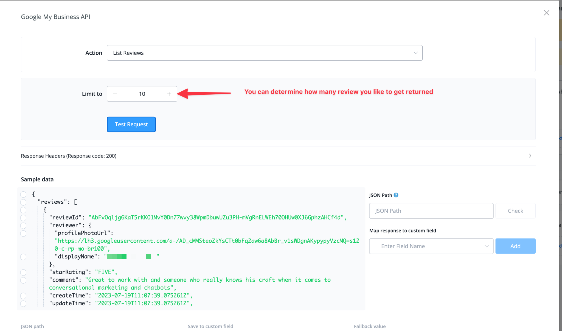Click the Test Request button
Image resolution: width=562 pixels, height=331 pixels.
(131, 124)
